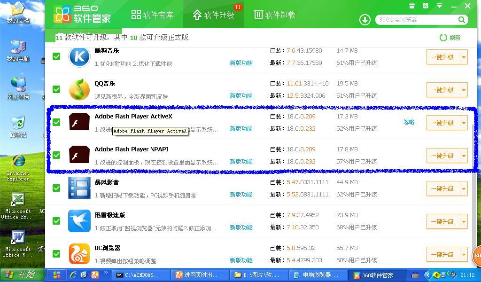The width and height of the screenshot is (481, 282).
Task: Uncheck the 暴风影音 checkbox
Action: click(56, 188)
